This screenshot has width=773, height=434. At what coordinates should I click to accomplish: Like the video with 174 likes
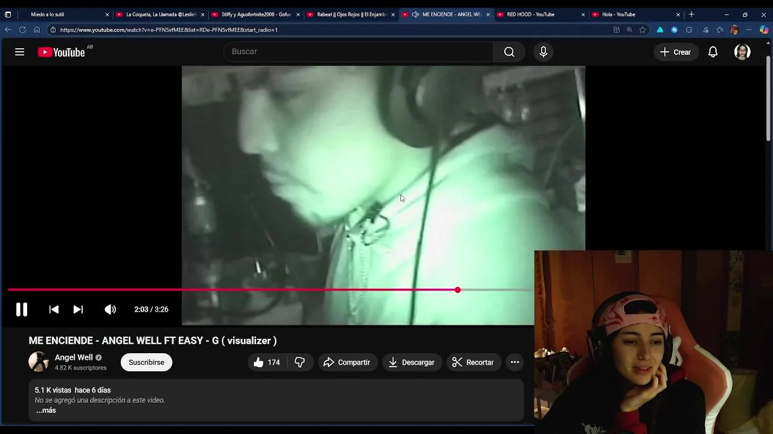point(266,362)
